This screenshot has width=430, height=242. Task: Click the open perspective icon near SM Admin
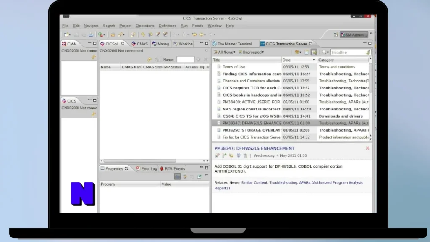(336, 35)
